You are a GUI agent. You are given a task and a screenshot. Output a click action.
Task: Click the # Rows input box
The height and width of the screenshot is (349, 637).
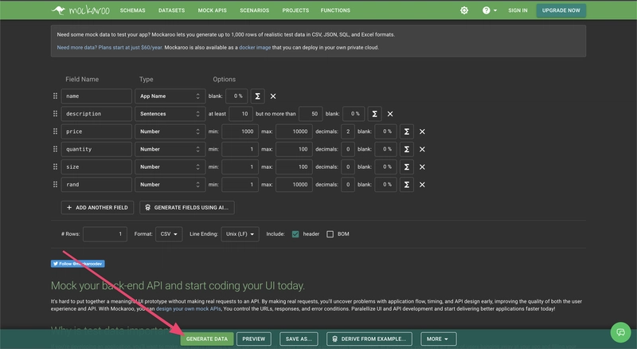click(x=105, y=234)
